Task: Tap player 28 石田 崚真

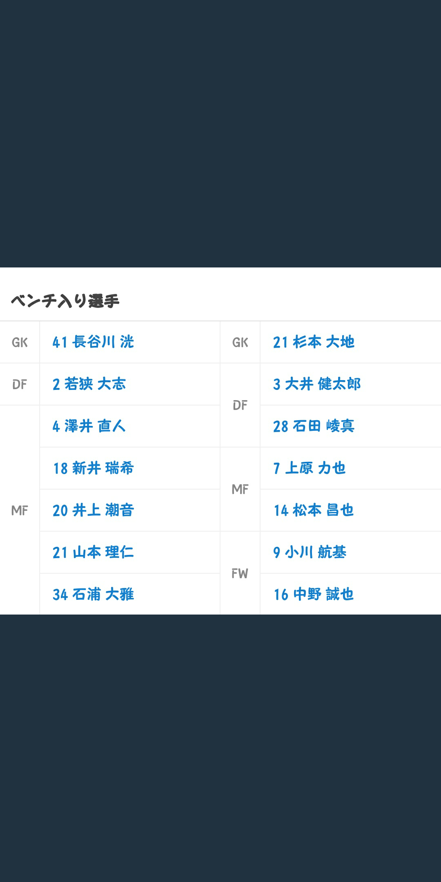Action: coord(314,426)
